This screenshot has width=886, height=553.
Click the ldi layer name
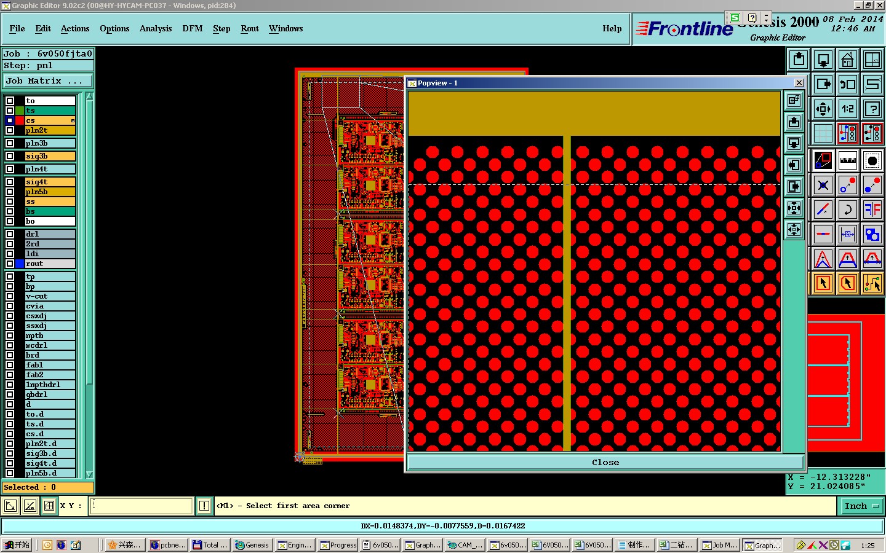coord(50,254)
